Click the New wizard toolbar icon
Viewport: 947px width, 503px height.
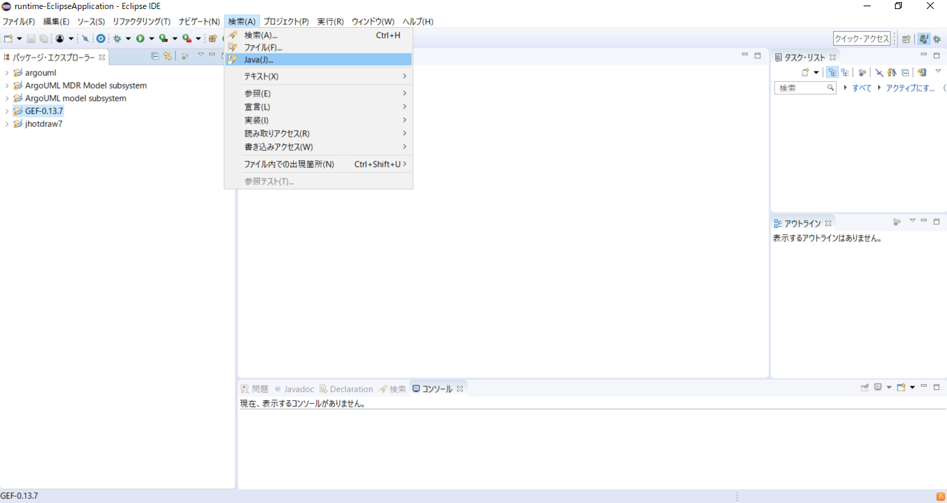8,39
